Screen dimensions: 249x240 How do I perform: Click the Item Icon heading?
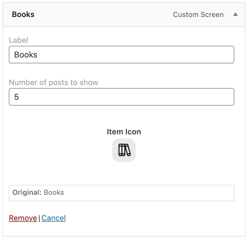click(124, 132)
